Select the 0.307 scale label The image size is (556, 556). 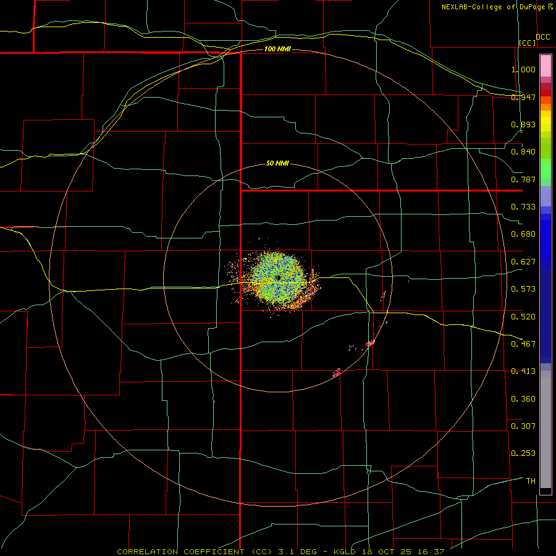(523, 426)
